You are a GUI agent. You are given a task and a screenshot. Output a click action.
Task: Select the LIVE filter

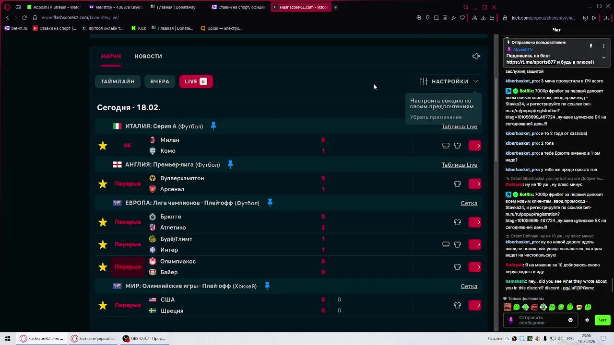[x=196, y=81]
